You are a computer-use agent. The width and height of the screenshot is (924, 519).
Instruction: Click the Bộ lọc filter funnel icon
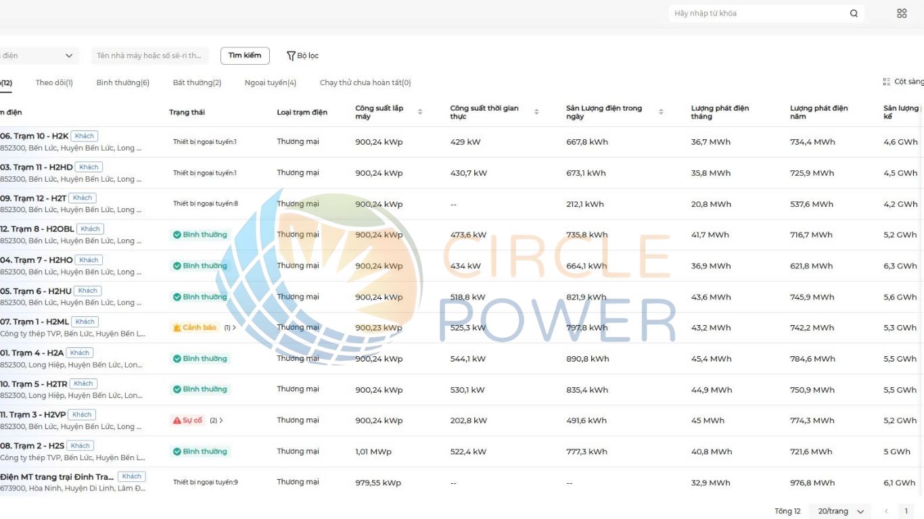pos(291,56)
